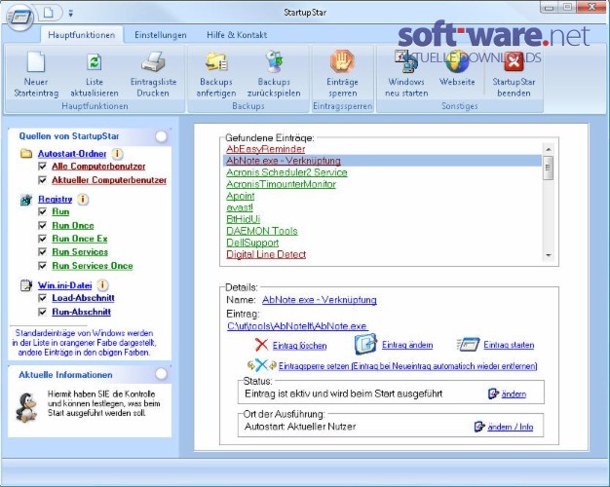Select AbEasyReminder in found entries
The image size is (610, 487).
[x=266, y=149]
